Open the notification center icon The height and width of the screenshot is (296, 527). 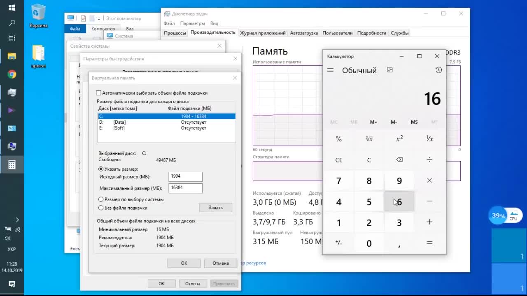pos(12,284)
